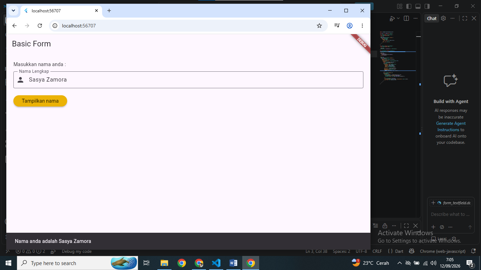
Task: Focus the Nama Lengkap text field
Action: point(188,80)
